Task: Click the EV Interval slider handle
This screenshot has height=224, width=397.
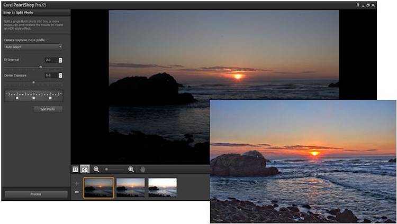Action: click(41, 67)
